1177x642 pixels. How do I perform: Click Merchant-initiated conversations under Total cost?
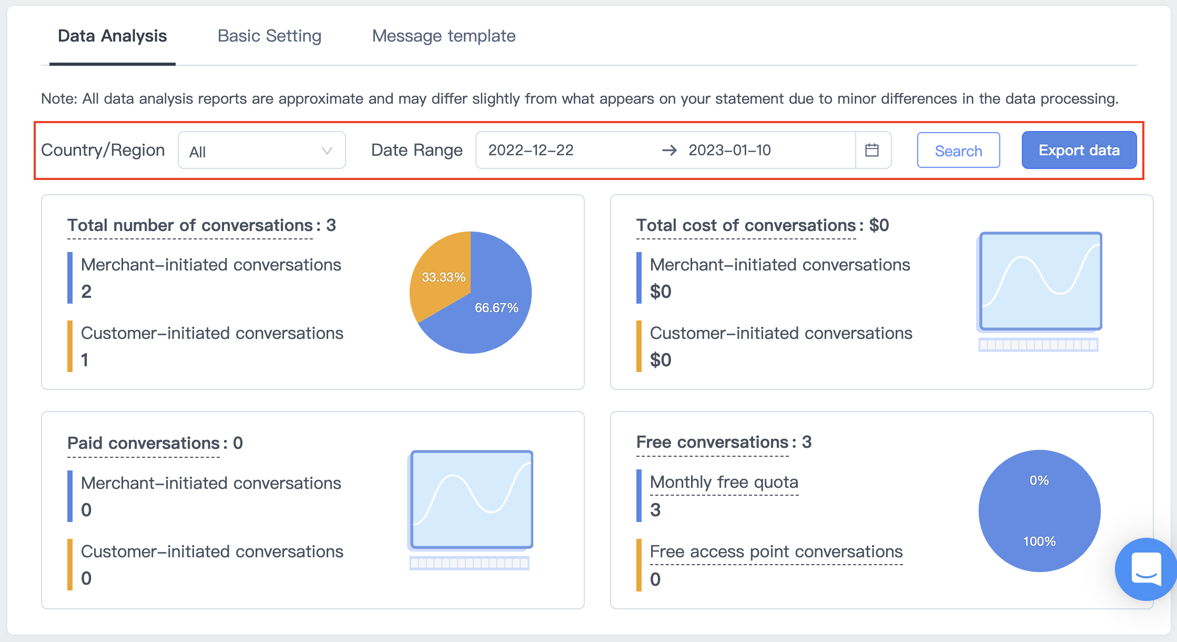point(780,265)
